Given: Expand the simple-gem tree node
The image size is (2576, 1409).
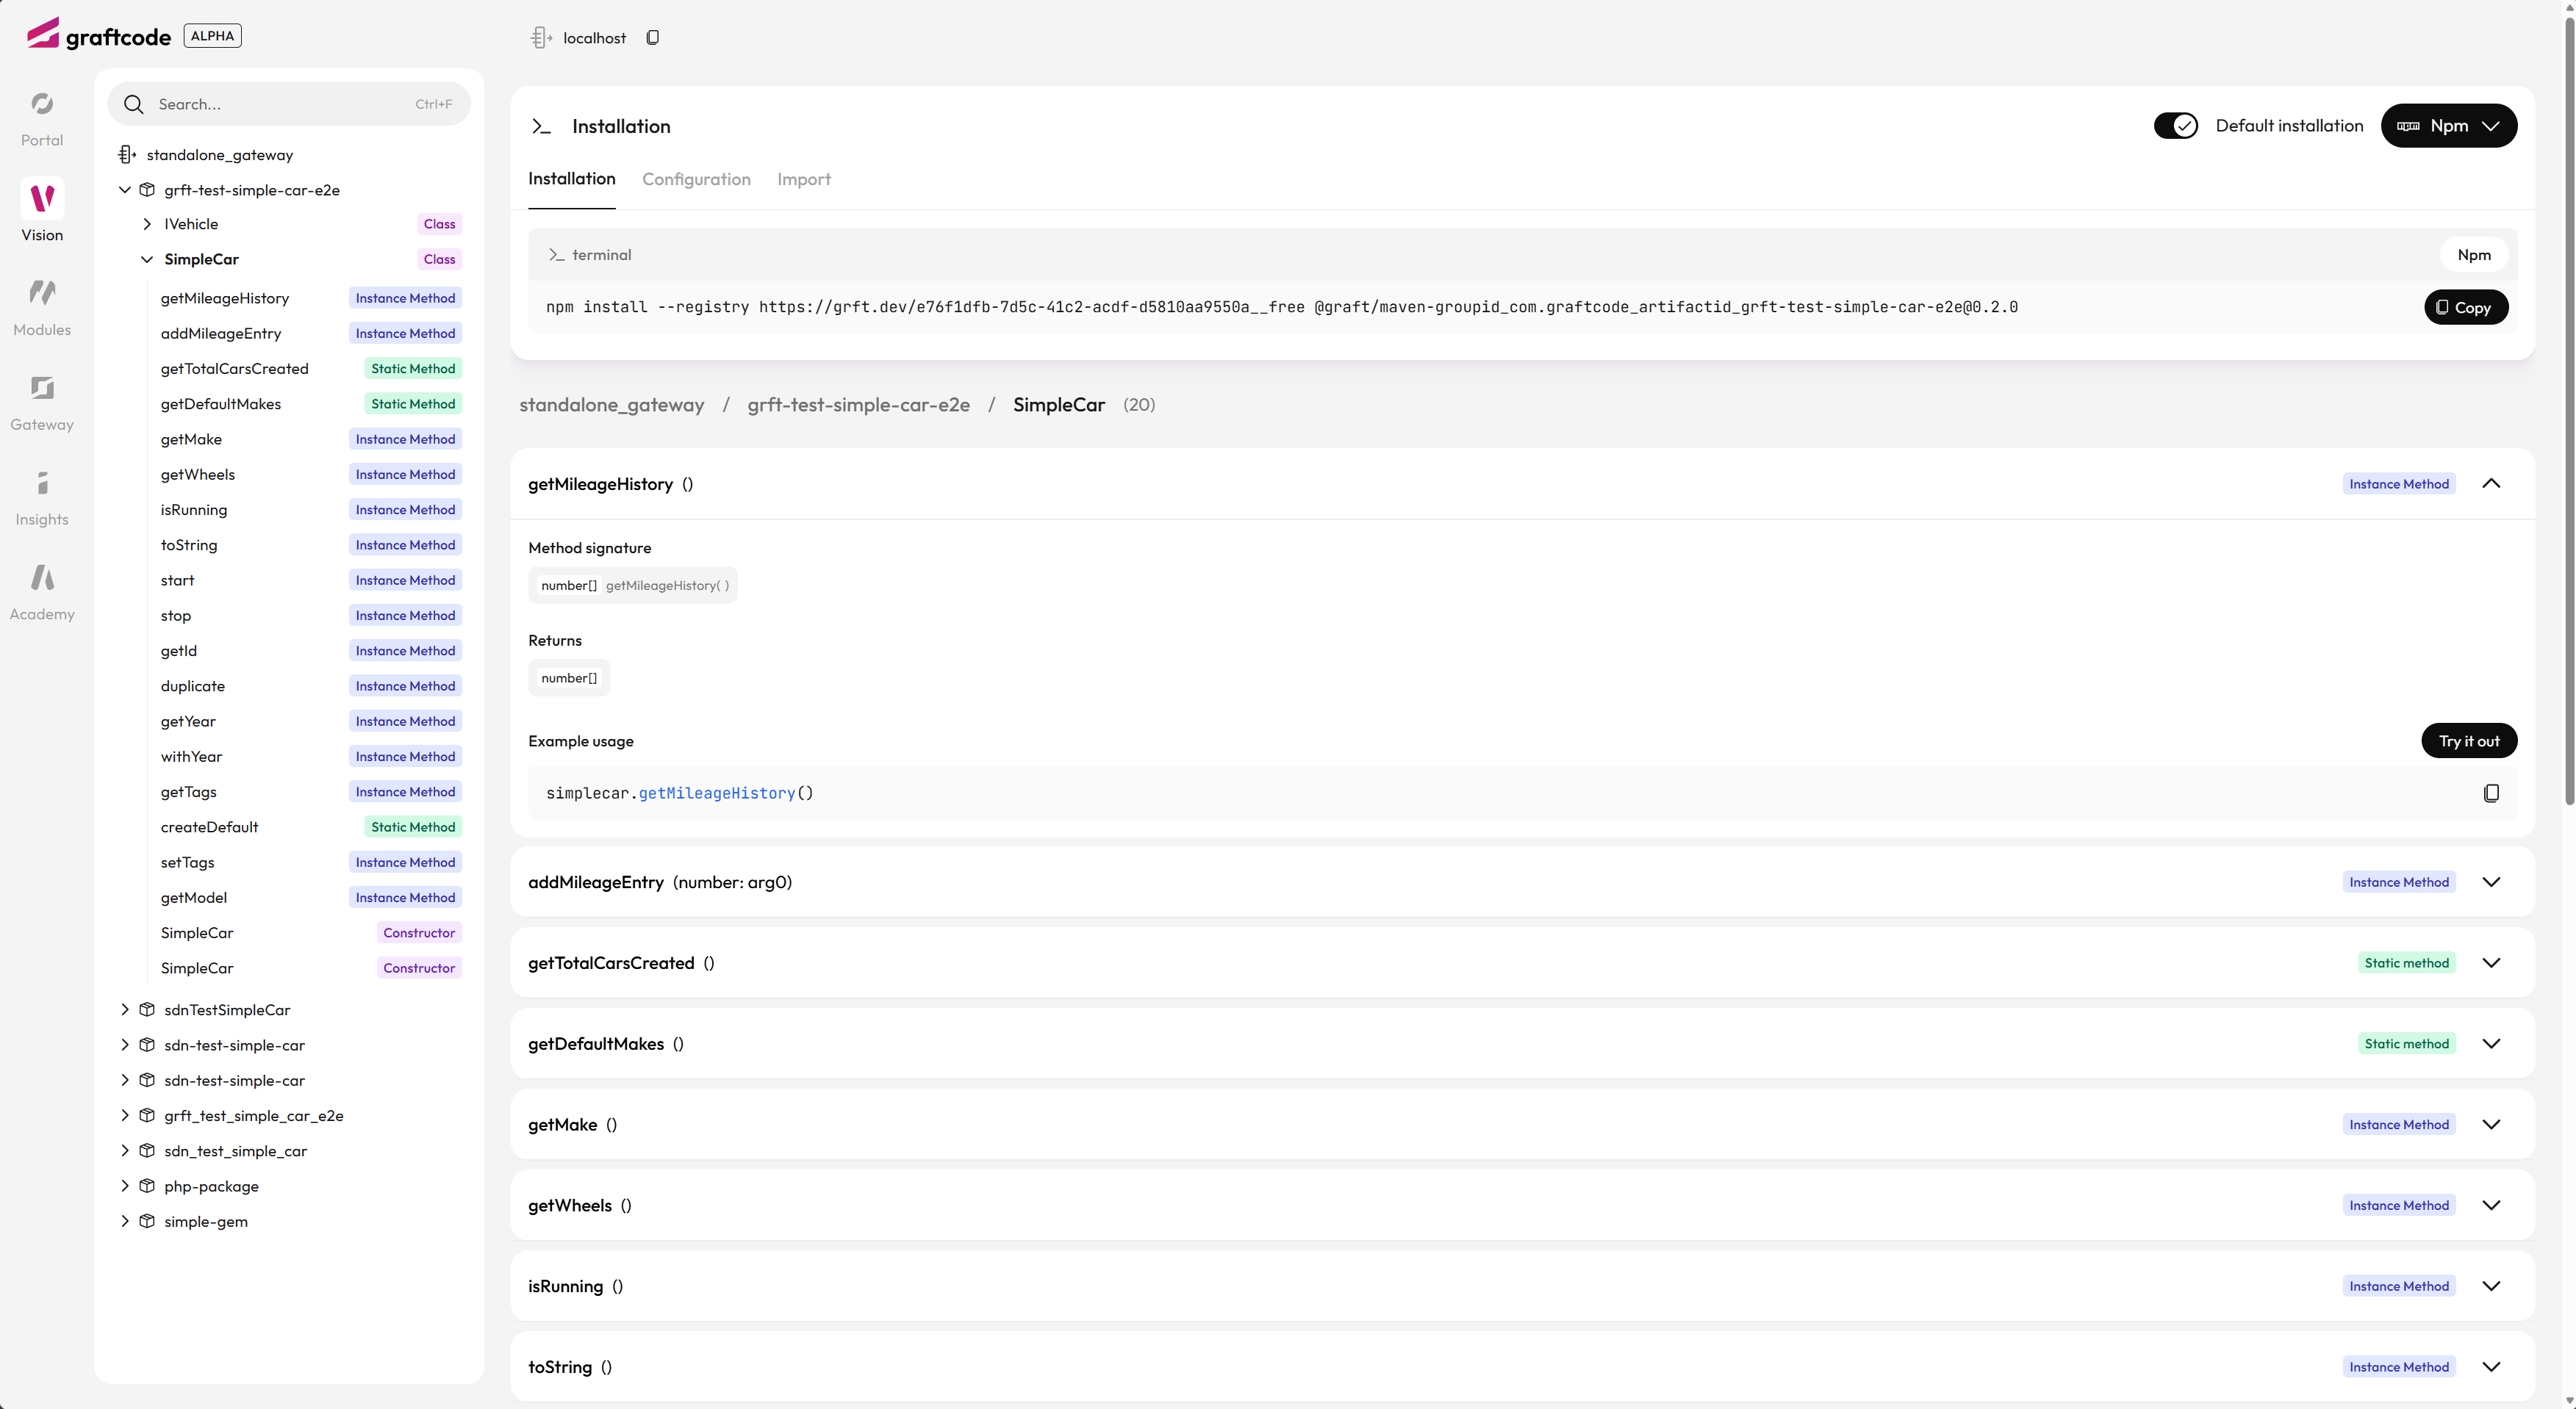Looking at the screenshot, I should click(125, 1221).
